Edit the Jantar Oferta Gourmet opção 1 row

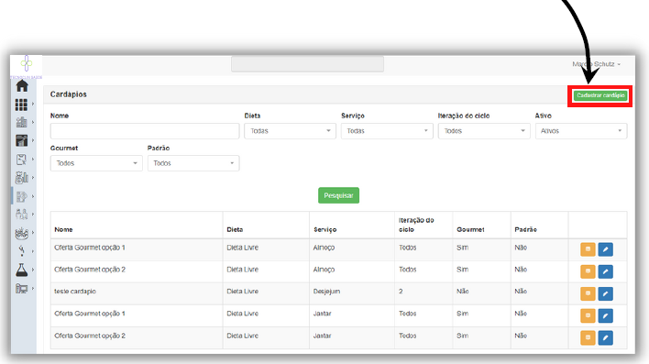tap(606, 315)
